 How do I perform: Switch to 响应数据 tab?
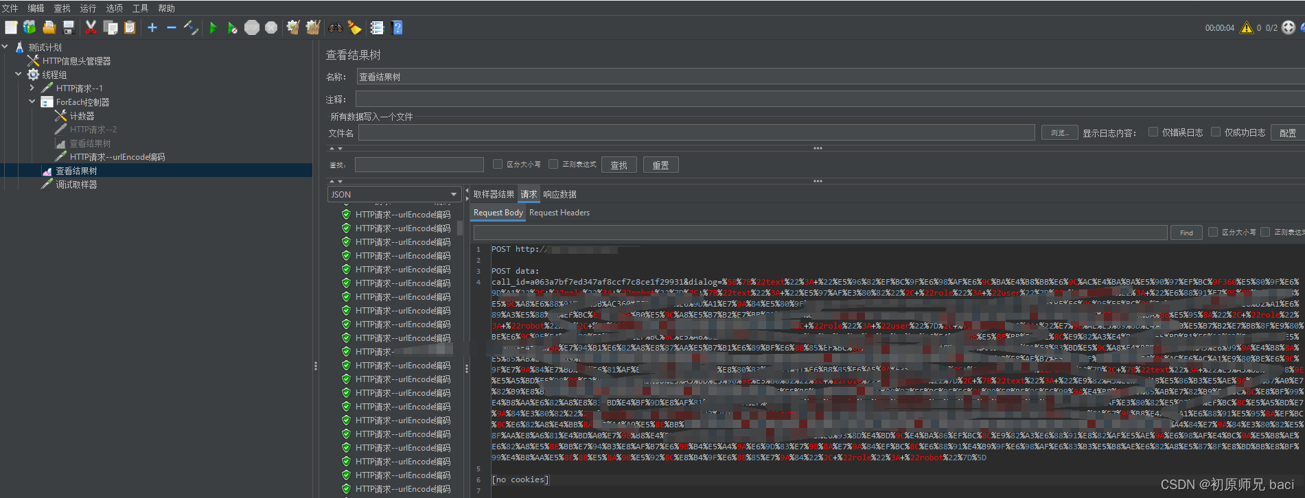559,194
